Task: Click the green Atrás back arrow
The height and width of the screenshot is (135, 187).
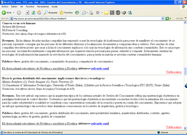Action: (4, 12)
